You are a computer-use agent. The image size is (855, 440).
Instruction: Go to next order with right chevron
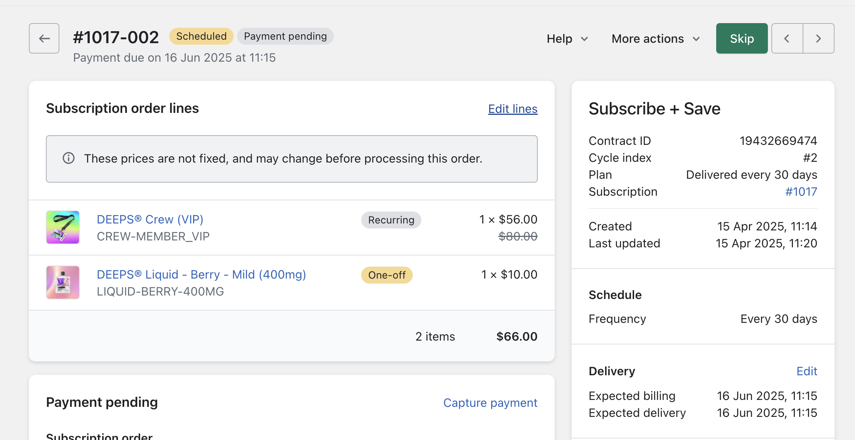pyautogui.click(x=818, y=39)
